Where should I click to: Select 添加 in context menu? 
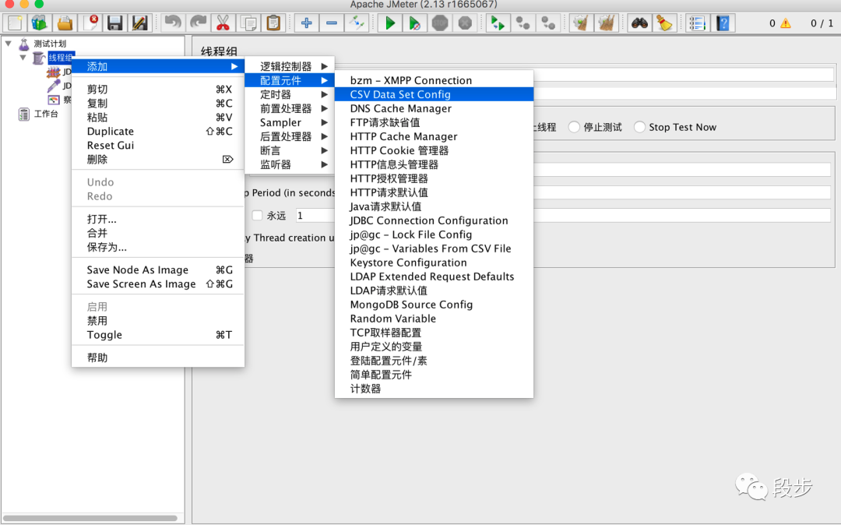click(158, 66)
